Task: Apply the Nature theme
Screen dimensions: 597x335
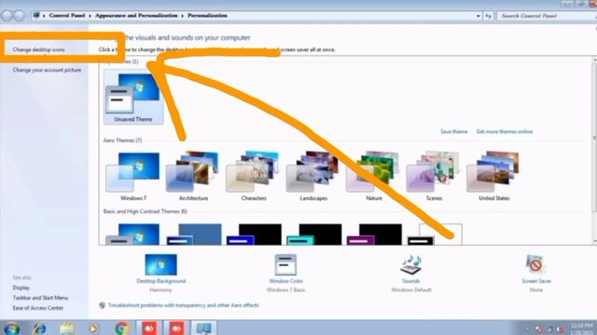Action: (374, 177)
